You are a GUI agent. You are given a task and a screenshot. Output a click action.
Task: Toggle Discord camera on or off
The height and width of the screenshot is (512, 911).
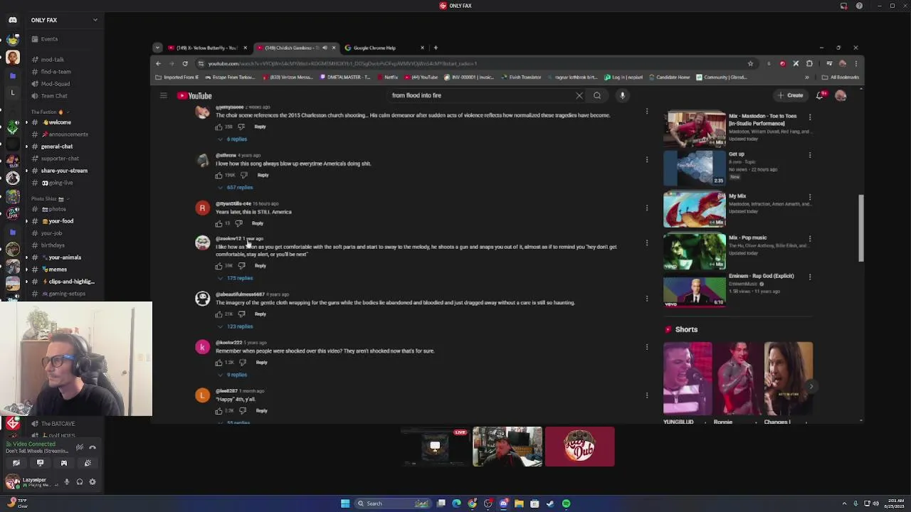16,463
